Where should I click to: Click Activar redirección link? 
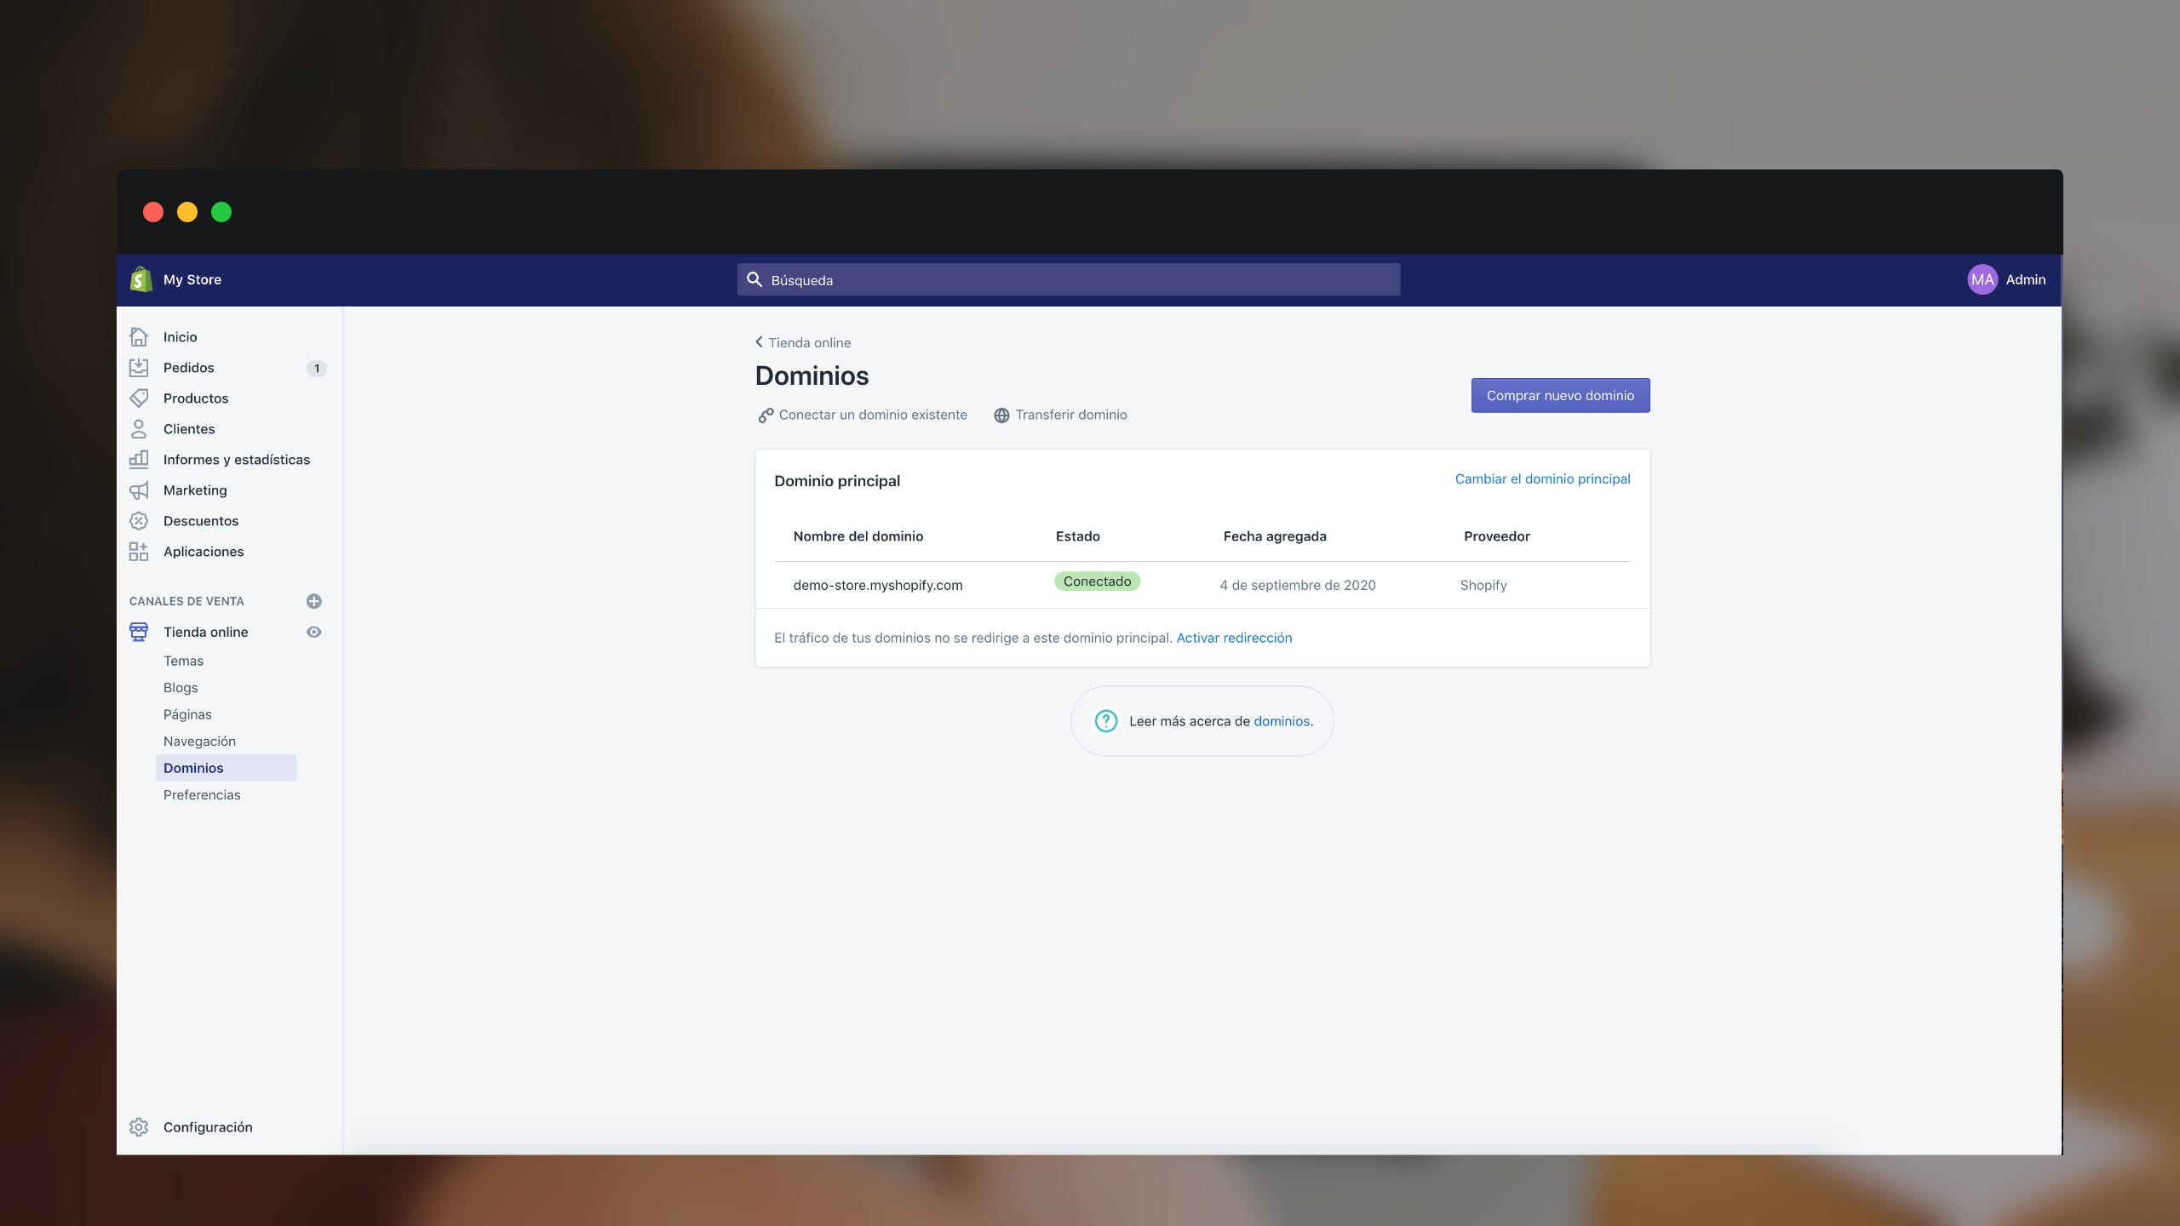pos(1234,638)
